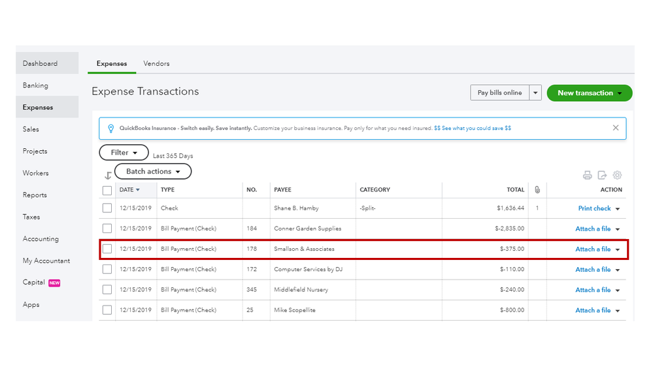Expand action arrow for Conner Garden Supplies
653x367 pixels.
(618, 229)
